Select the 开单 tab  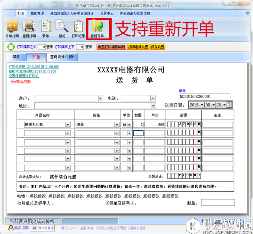click(36, 57)
